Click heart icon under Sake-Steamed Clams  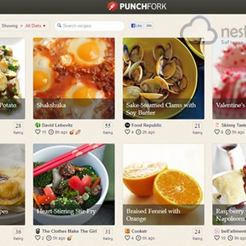(127, 132)
